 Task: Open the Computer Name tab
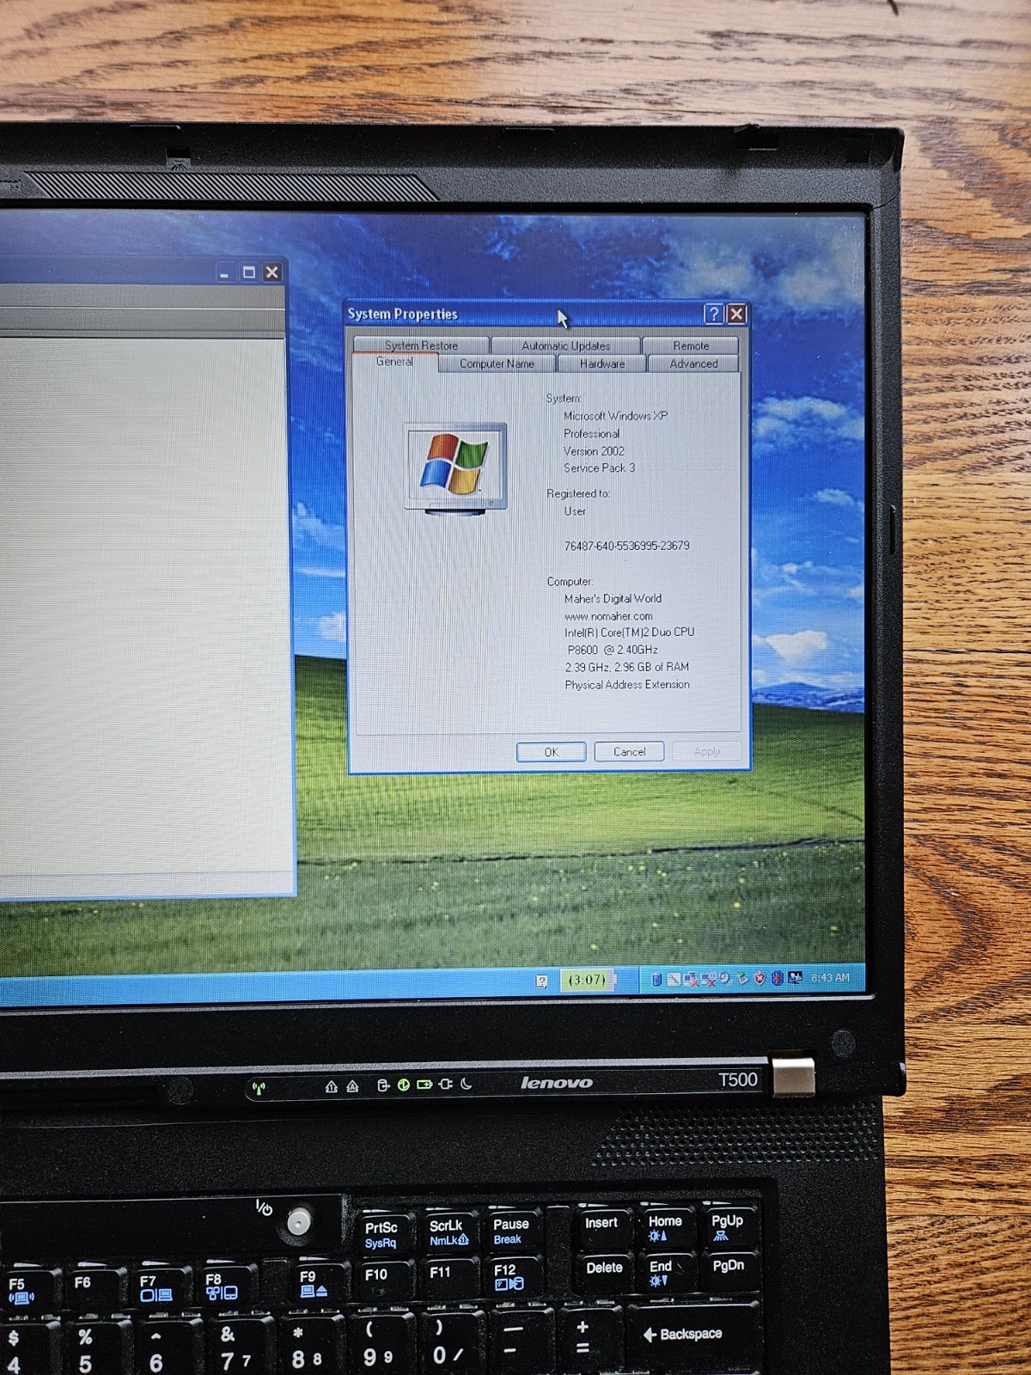click(x=497, y=364)
